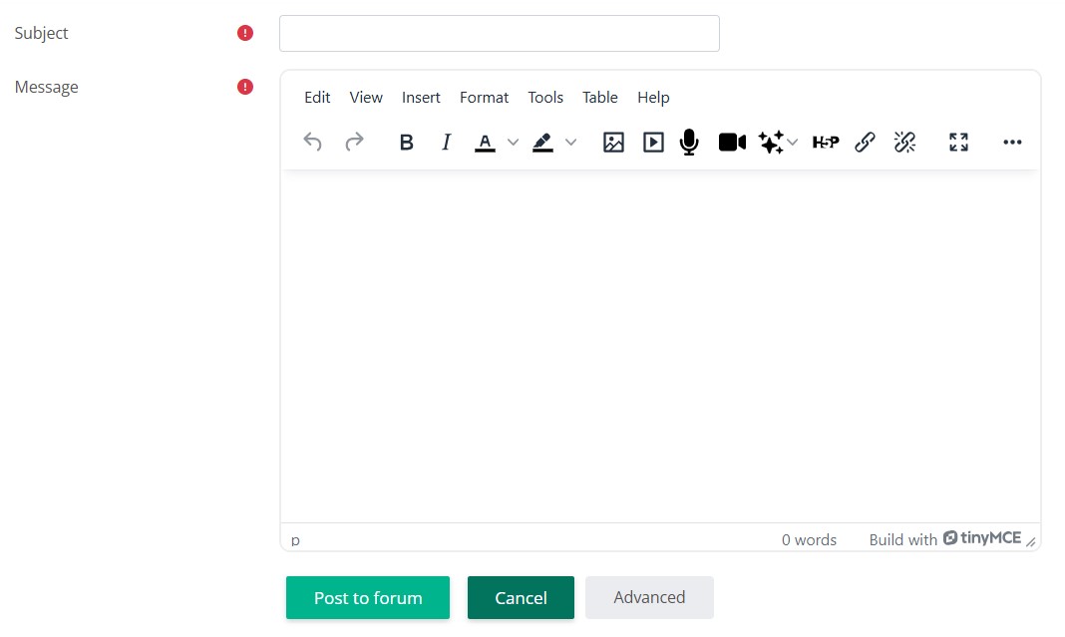
Task: Open the Format menu
Action: pos(484,98)
